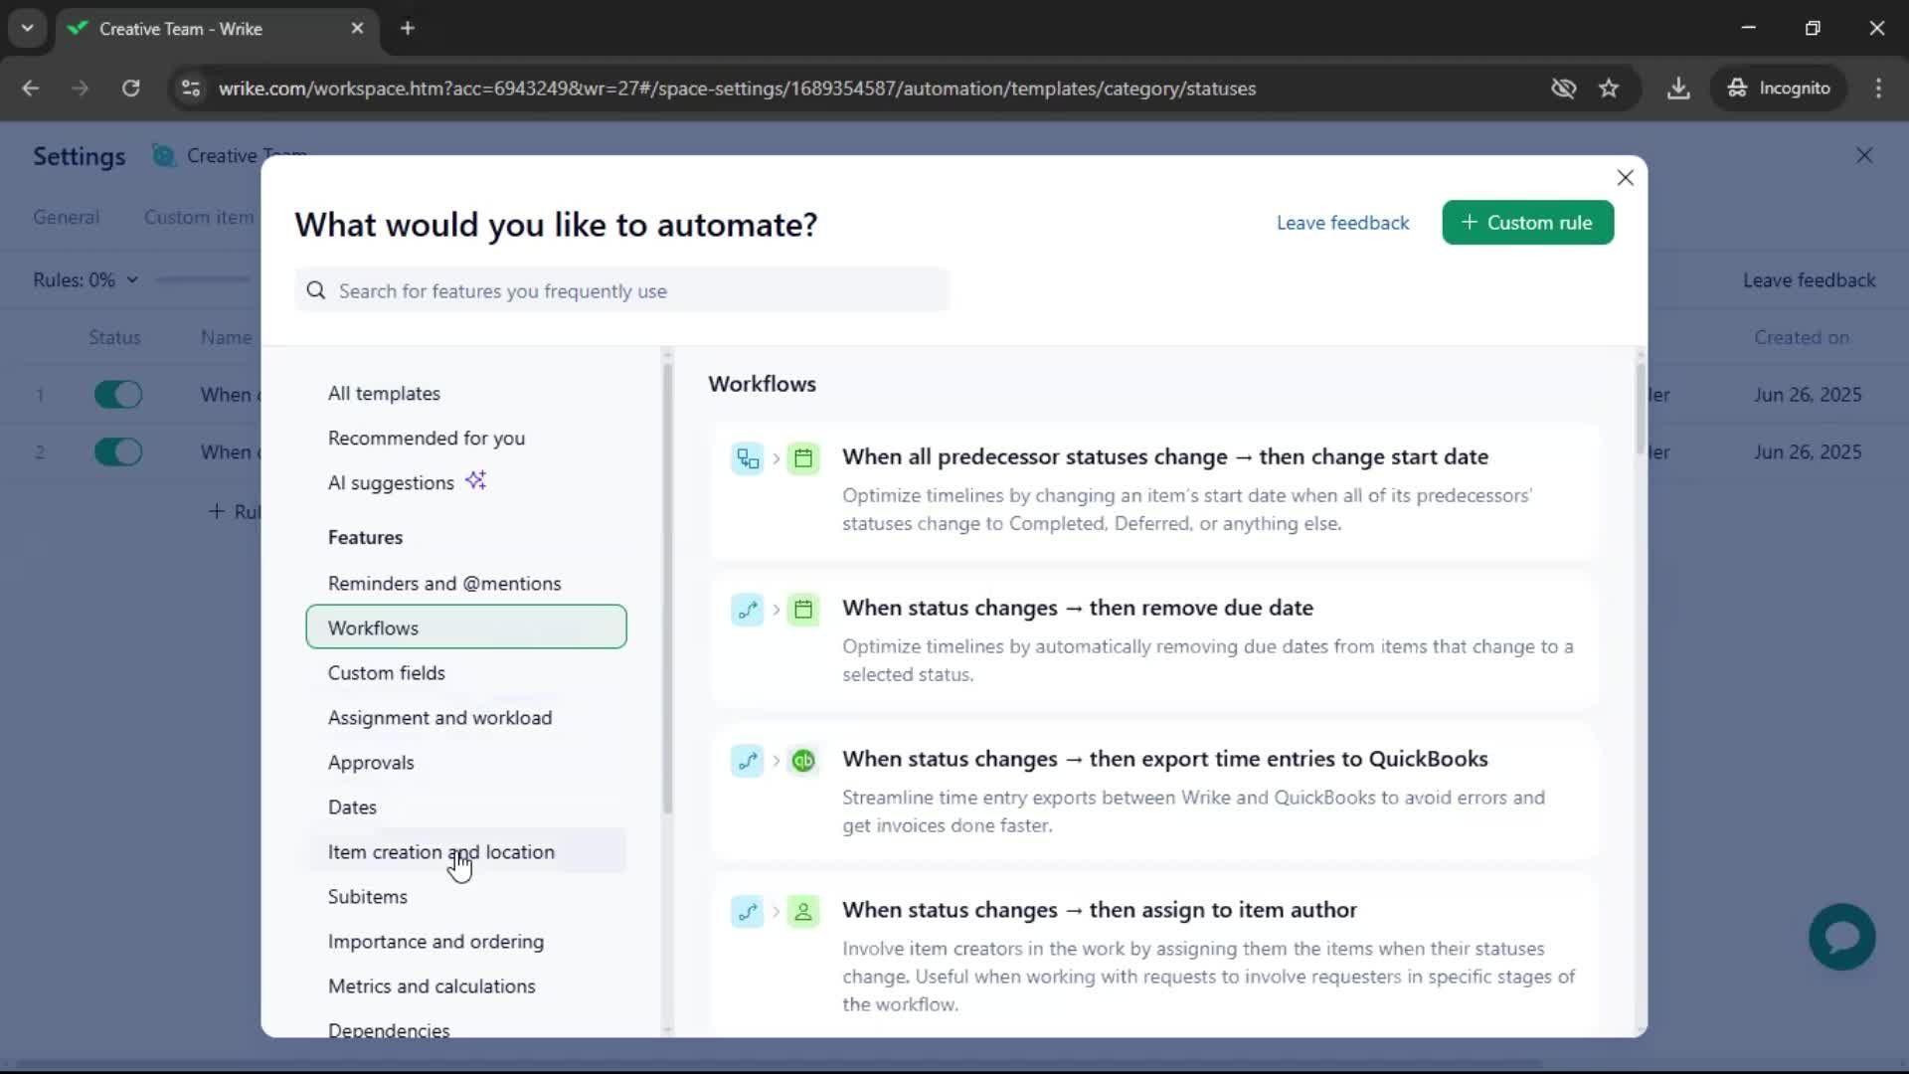Switch to the Custom item settings tab
This screenshot has width=1909, height=1074.
(199, 217)
